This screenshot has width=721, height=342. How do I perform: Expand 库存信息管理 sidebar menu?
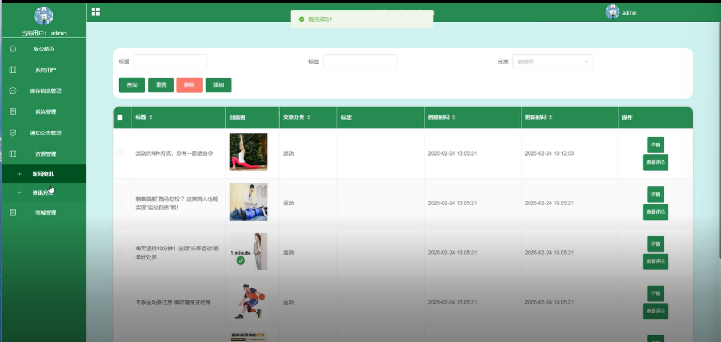[x=43, y=91]
